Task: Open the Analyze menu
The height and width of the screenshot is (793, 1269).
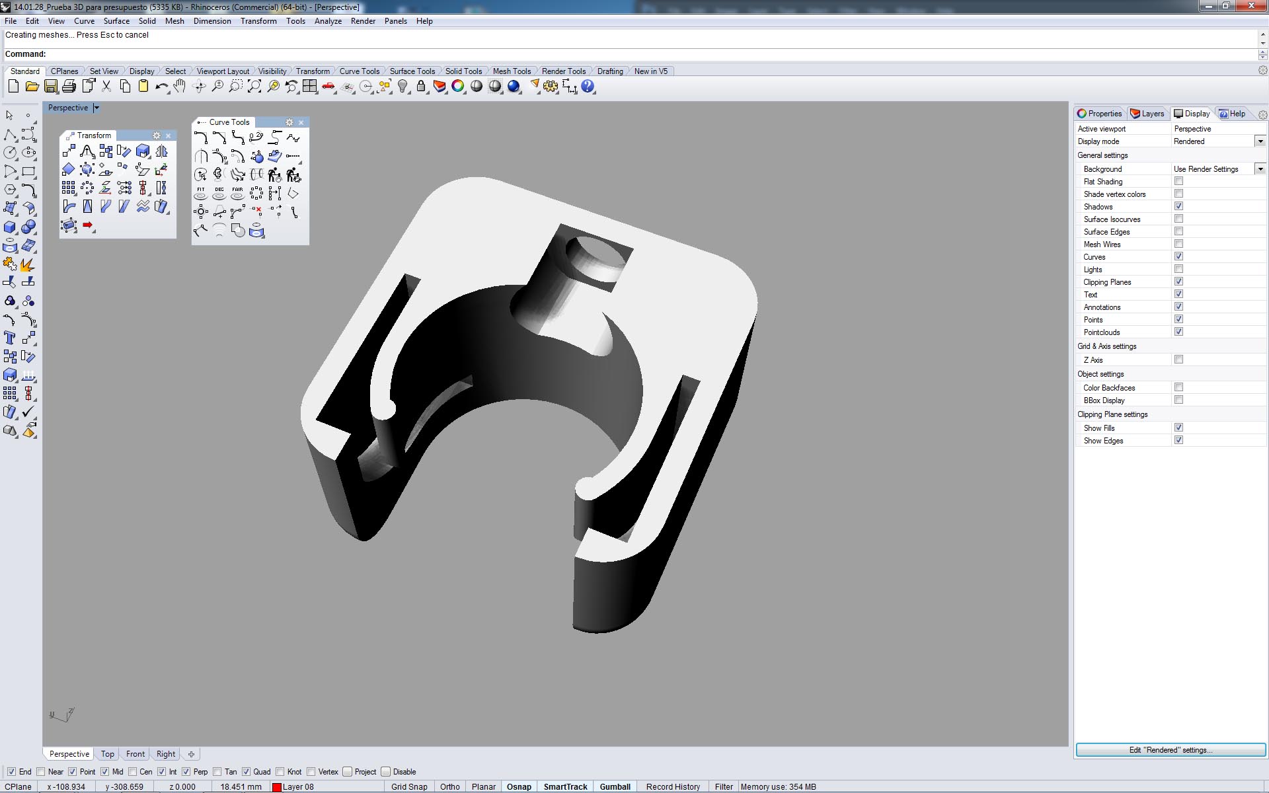Action: pyautogui.click(x=328, y=21)
